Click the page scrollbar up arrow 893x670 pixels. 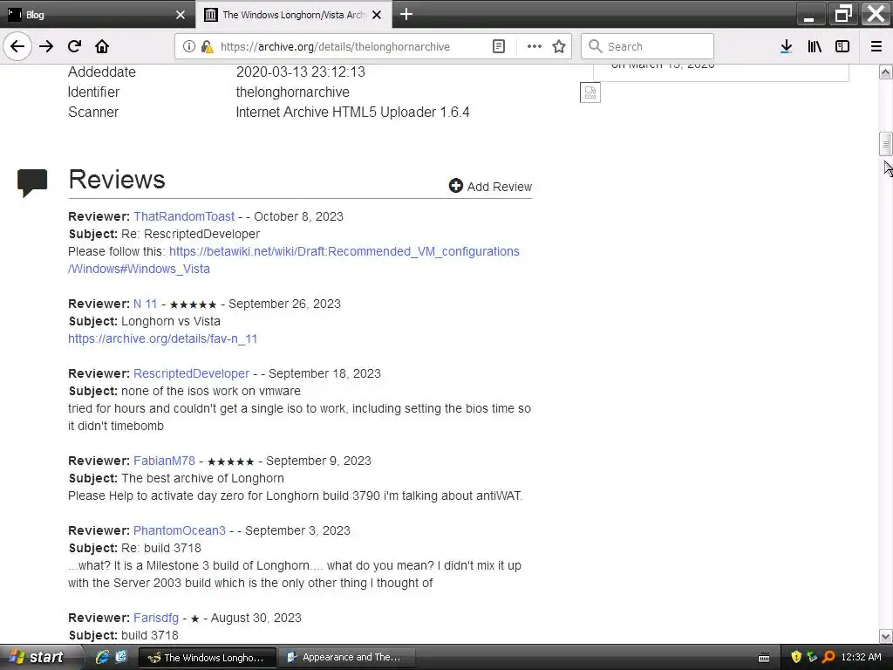click(885, 72)
